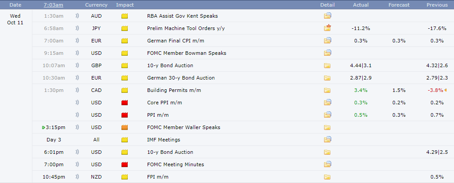Toggle sound alert for GBP 10-y Bond Auction

tap(77, 65)
